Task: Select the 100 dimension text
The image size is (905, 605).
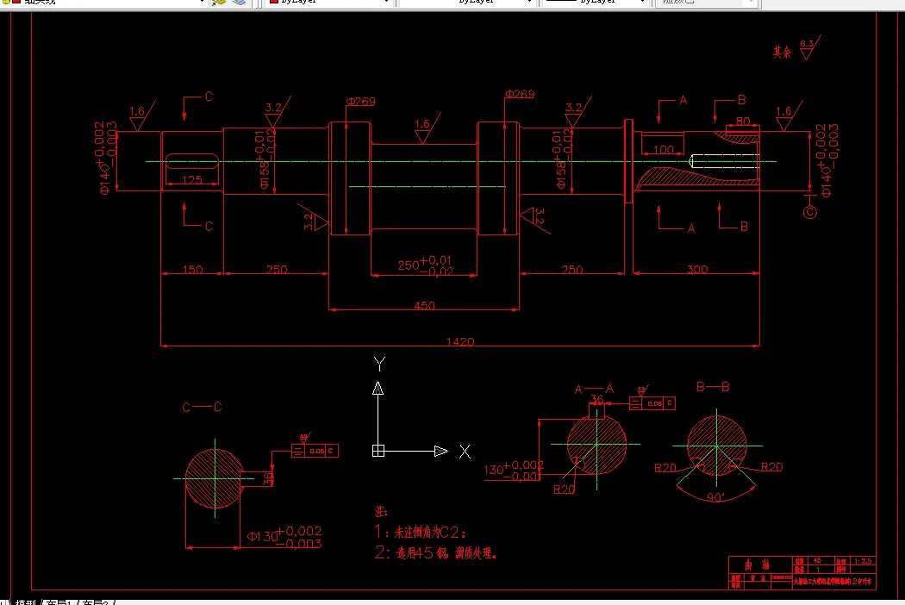Action: pyautogui.click(x=663, y=149)
